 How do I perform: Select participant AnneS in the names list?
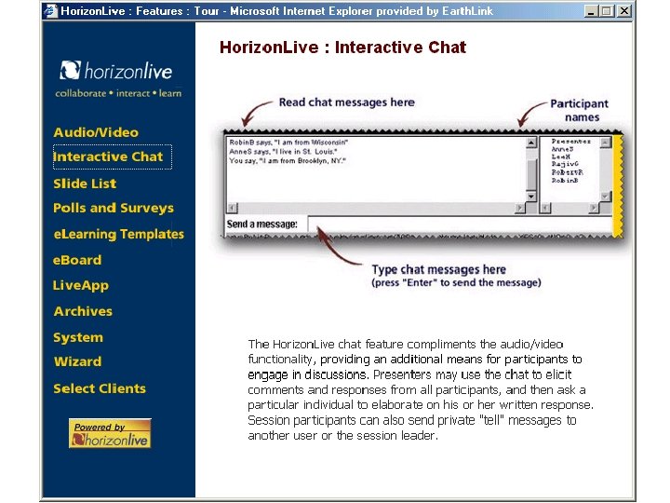coord(562,149)
